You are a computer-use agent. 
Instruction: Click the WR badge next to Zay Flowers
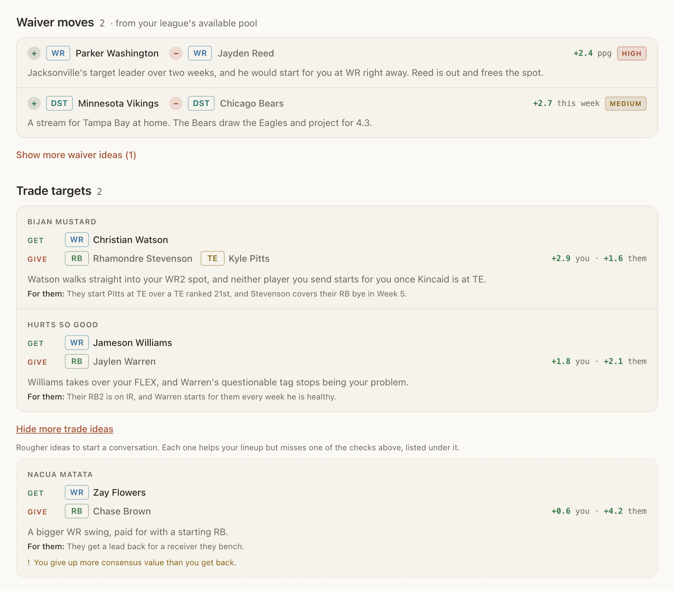(77, 492)
